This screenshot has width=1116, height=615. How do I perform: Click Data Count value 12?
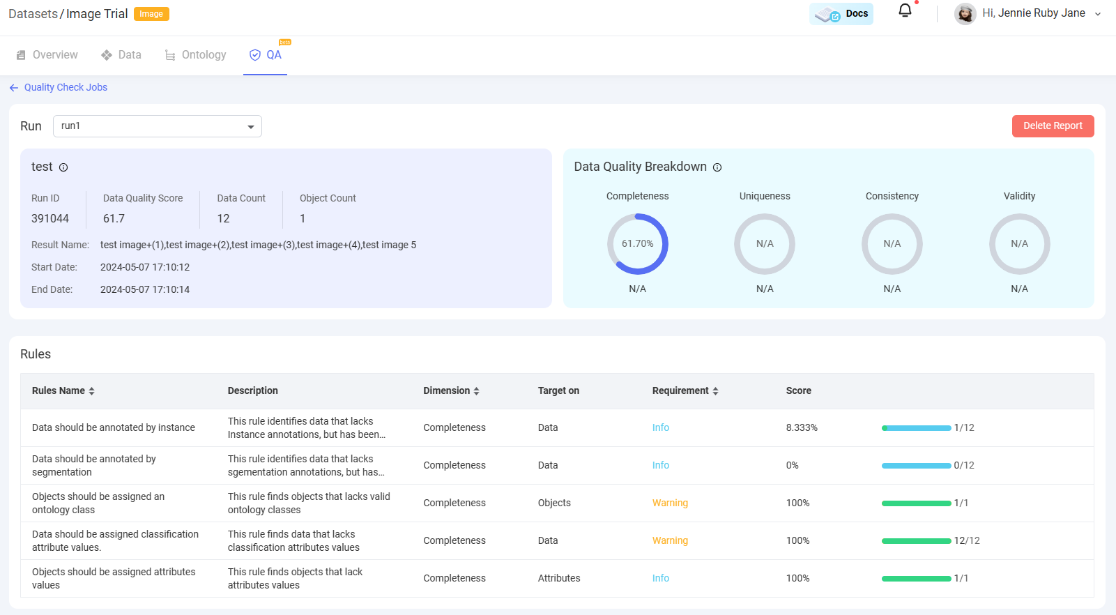tap(223, 219)
